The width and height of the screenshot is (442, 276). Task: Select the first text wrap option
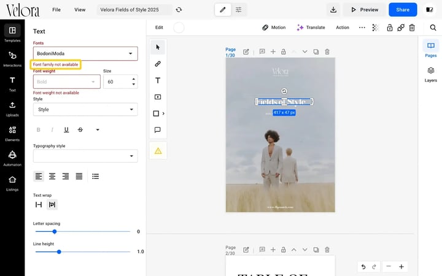tap(39, 205)
